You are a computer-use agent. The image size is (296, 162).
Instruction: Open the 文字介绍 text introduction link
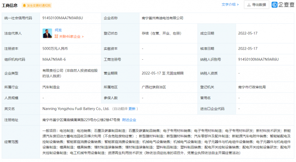click(228, 5)
